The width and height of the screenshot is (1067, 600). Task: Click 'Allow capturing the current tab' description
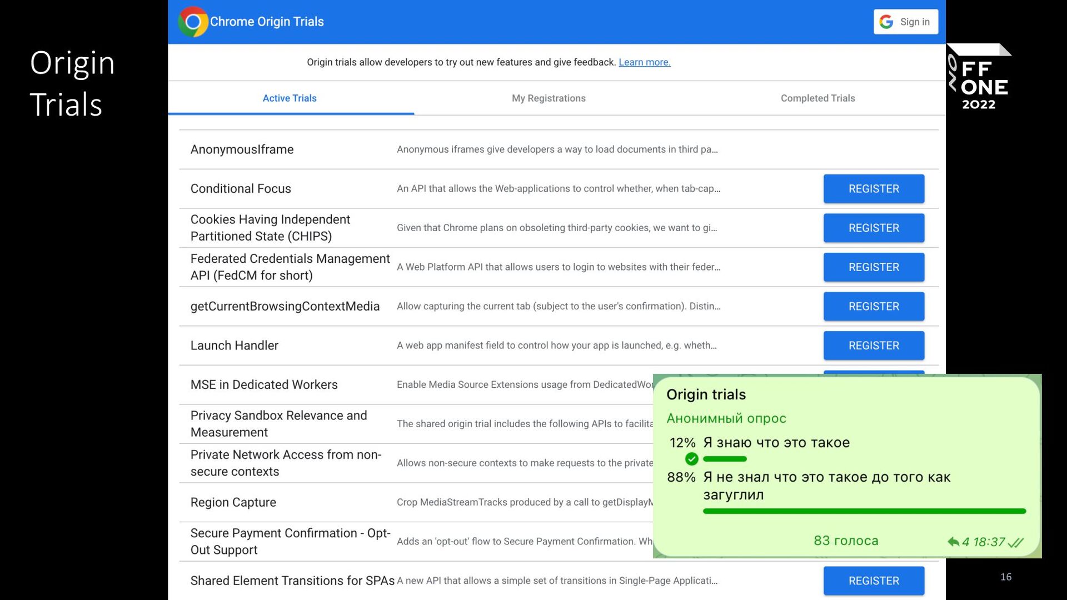pos(559,306)
